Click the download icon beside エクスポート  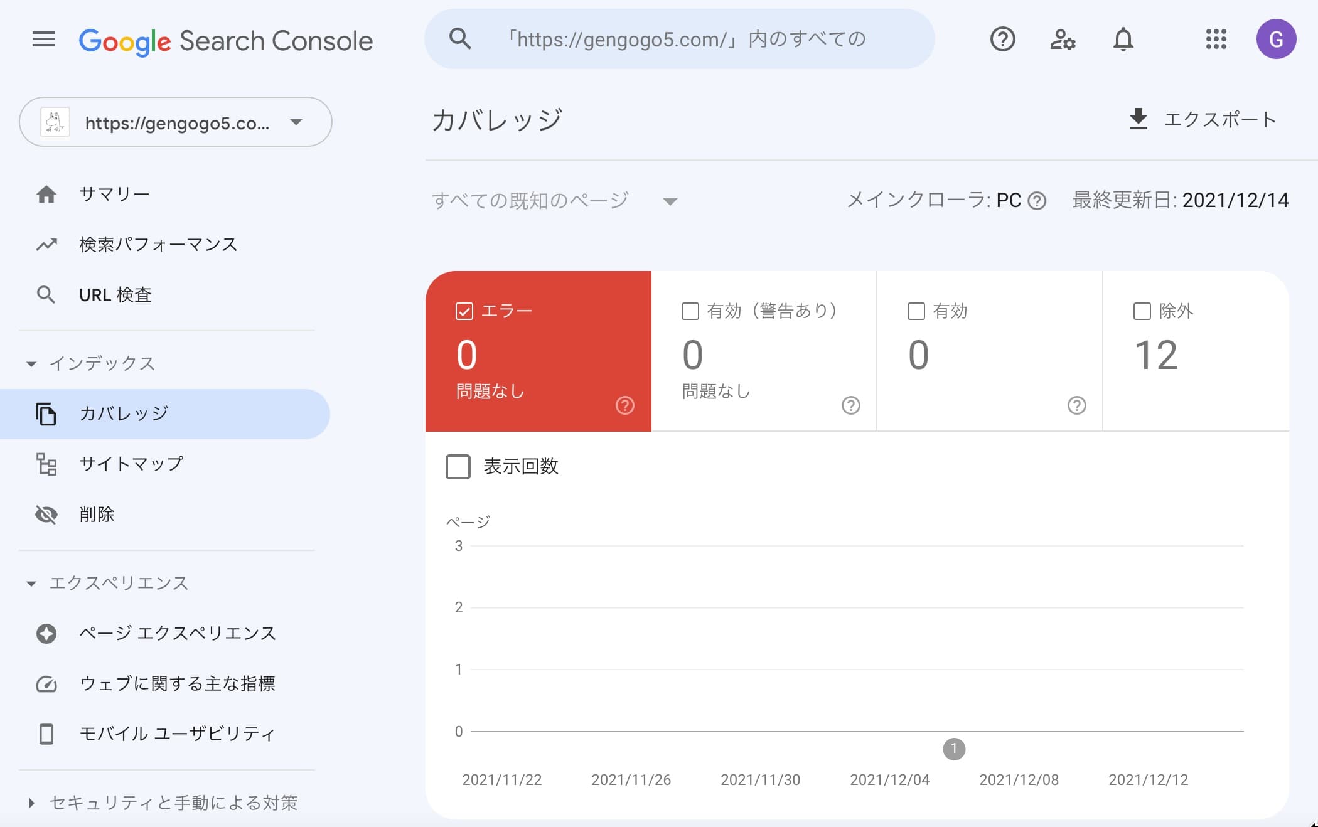(x=1138, y=119)
